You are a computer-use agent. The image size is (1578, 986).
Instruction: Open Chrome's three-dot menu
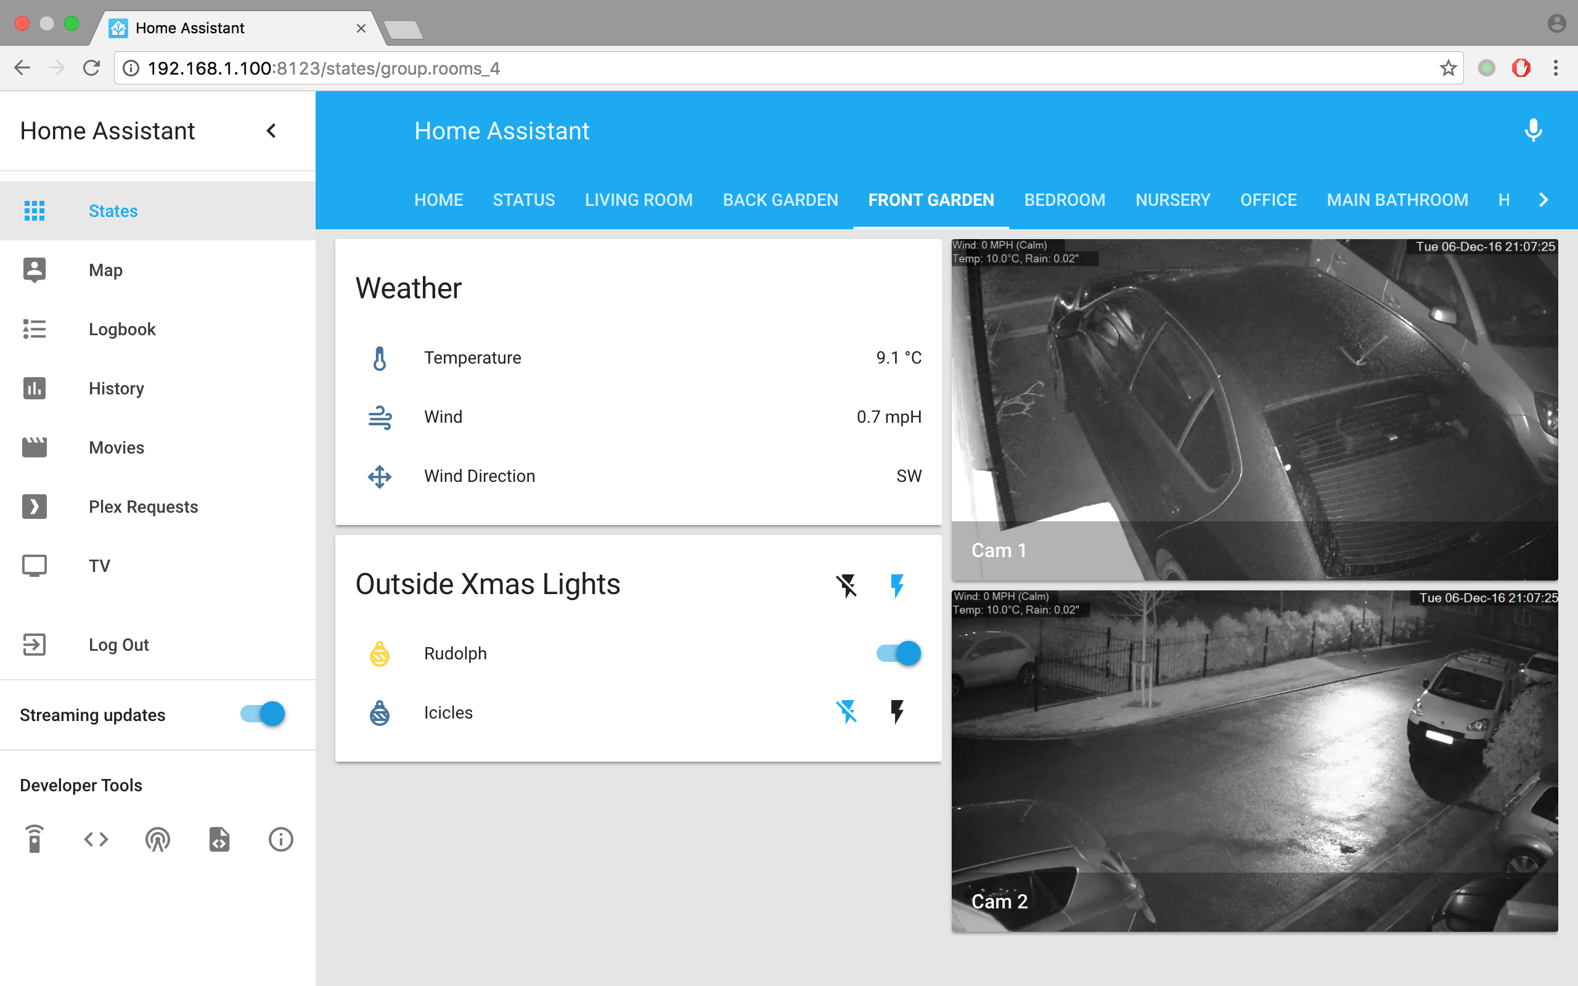pyautogui.click(x=1556, y=68)
